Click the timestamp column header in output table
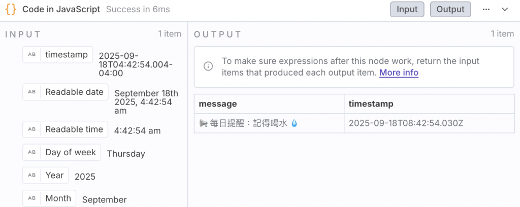Screen dimensions: 520x207 pos(371,104)
